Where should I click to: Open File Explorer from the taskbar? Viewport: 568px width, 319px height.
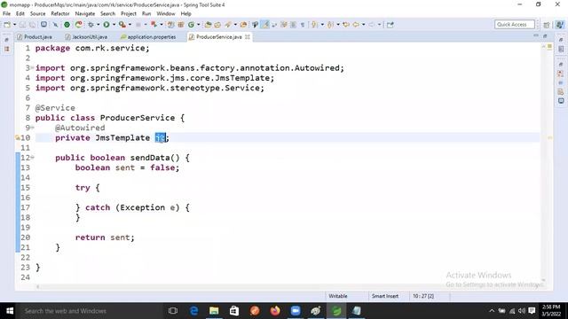[x=214, y=311]
